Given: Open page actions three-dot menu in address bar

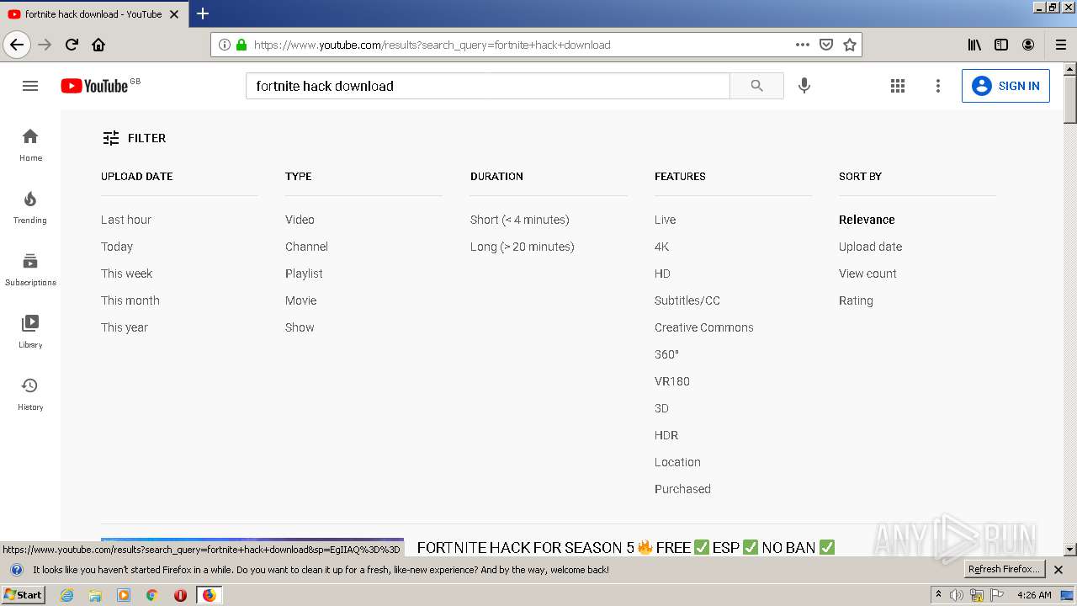Looking at the screenshot, I should 803,45.
